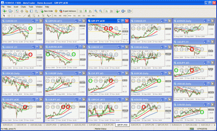Select the text tool (A)
Image resolution: width=217 pixels, height=131 pixels.
click(x=39, y=16)
